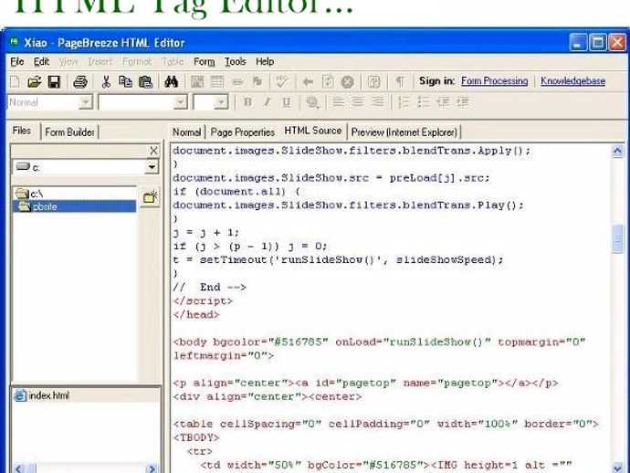This screenshot has width=630, height=473.
Task: Click the hyperlink toolbar icon
Action: tap(237, 82)
